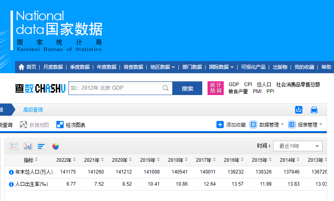Sort by the 2022年 column arrows
Screen dimensions: 334x201
coord(74,160)
